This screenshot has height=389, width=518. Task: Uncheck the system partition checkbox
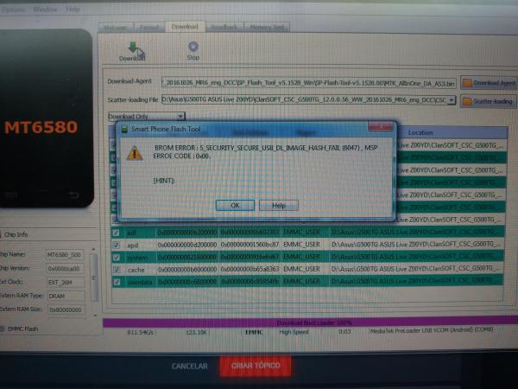[116, 257]
